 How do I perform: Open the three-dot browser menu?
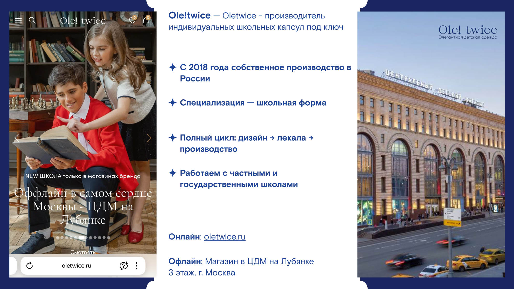(x=137, y=265)
